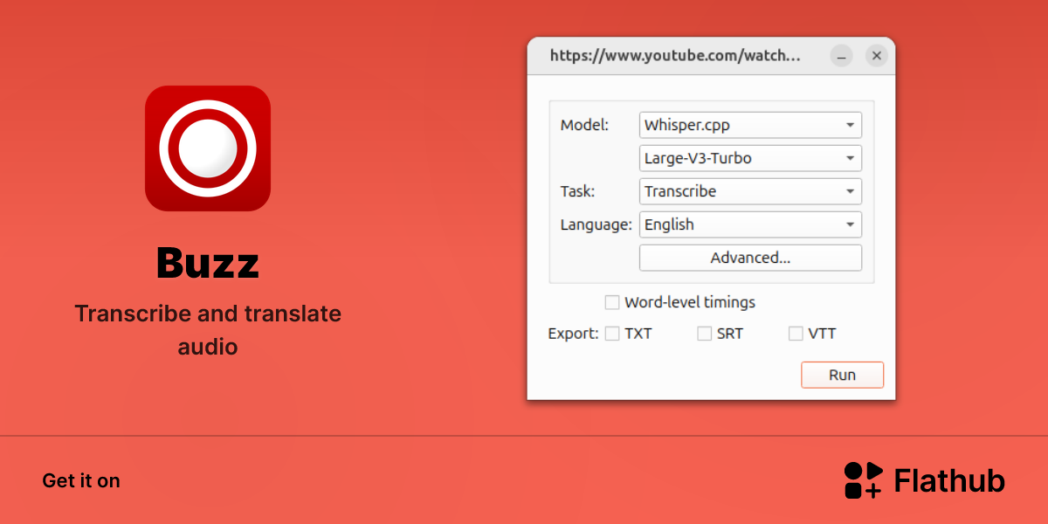
Task: Click the Flathub logo icon
Action: coord(864,480)
